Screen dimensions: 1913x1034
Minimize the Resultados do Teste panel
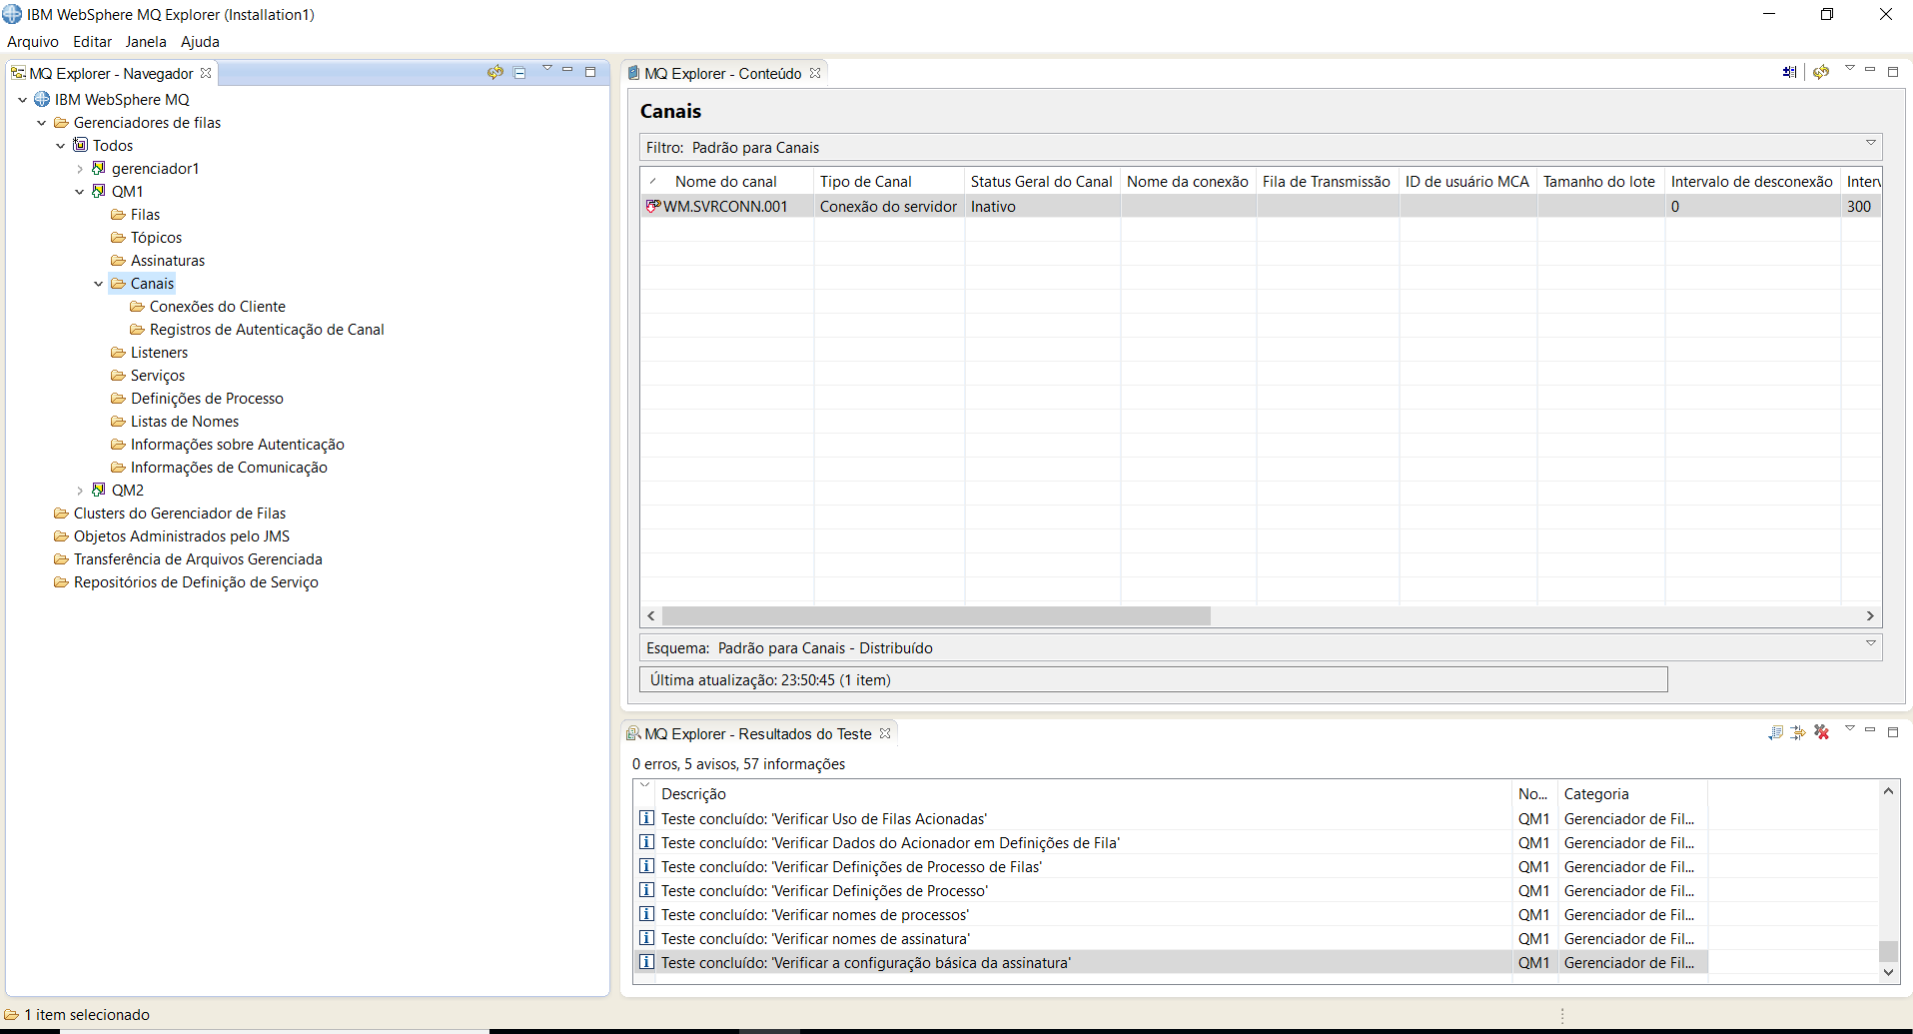click(x=1870, y=730)
